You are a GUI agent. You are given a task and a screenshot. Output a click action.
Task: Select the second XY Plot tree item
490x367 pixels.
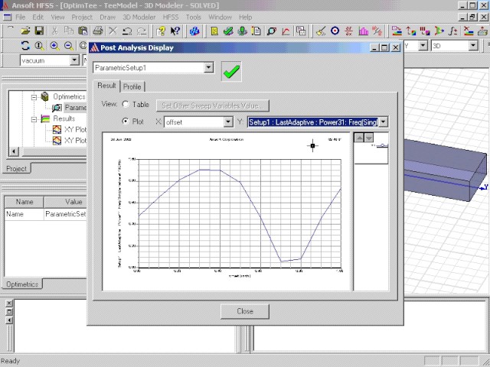click(x=70, y=141)
